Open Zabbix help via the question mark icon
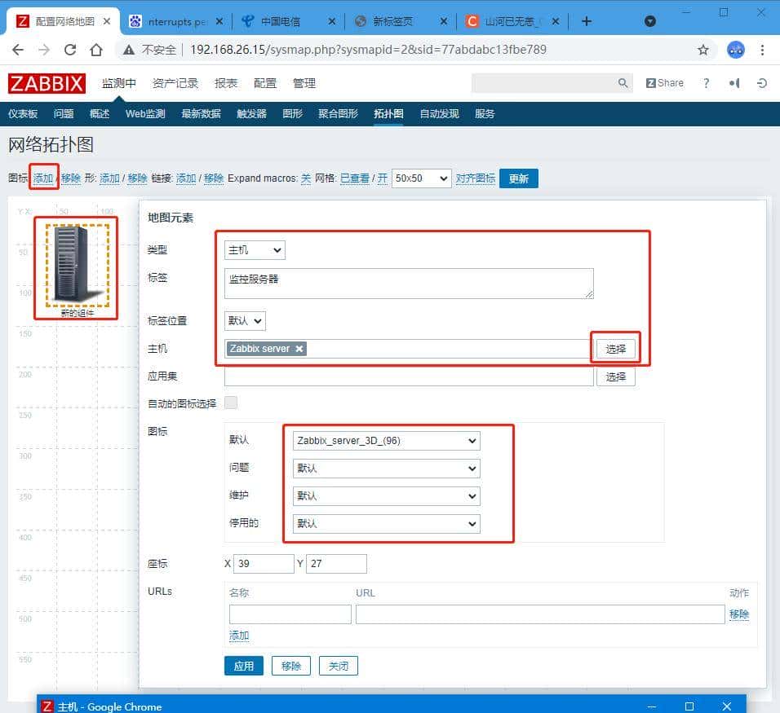The width and height of the screenshot is (780, 713). (x=707, y=82)
